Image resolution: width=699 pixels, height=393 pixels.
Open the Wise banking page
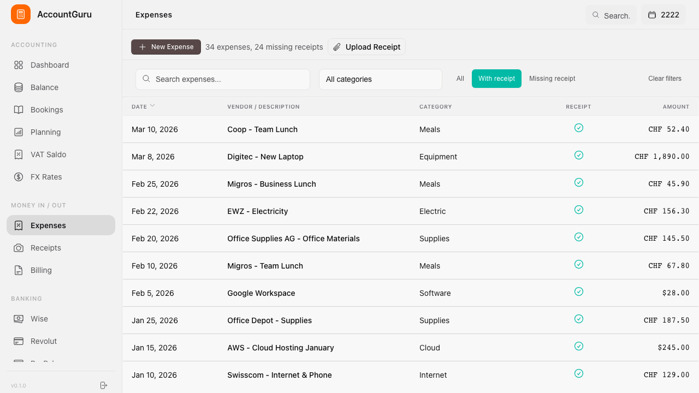pos(61,319)
